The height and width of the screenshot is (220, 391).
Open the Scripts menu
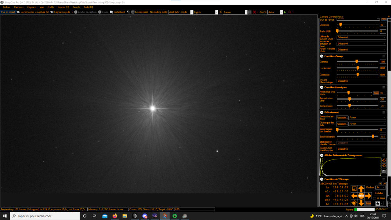[76, 7]
